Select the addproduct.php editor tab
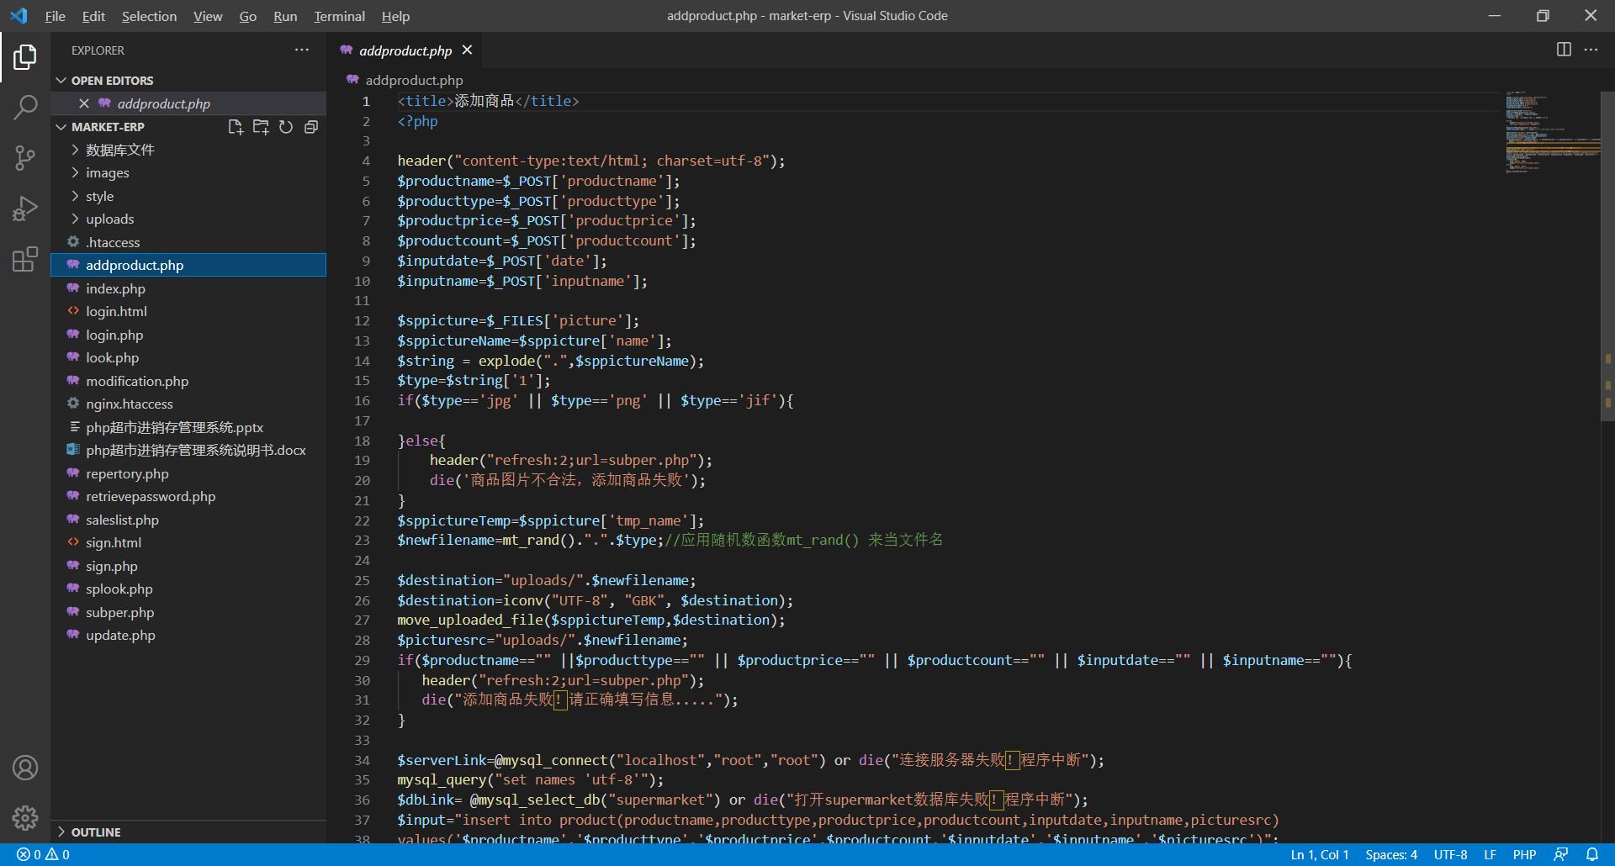The image size is (1615, 866). 405,50
